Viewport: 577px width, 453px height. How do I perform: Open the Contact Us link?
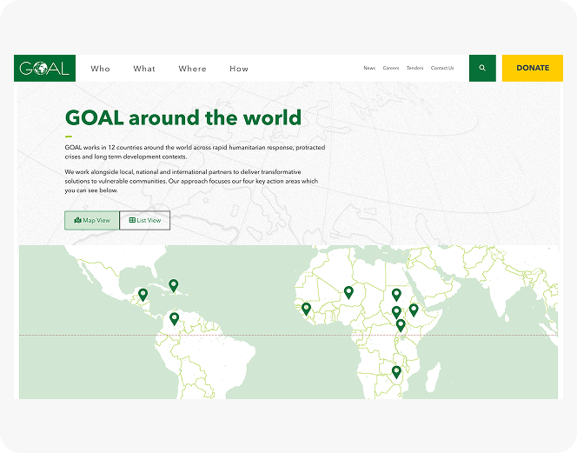click(442, 68)
